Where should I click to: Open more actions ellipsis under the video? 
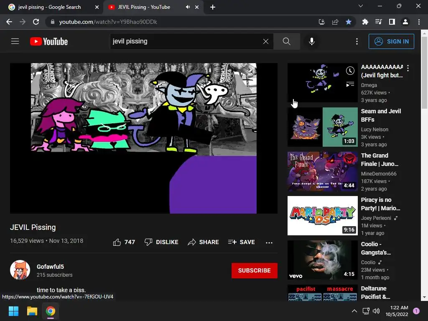(x=269, y=242)
